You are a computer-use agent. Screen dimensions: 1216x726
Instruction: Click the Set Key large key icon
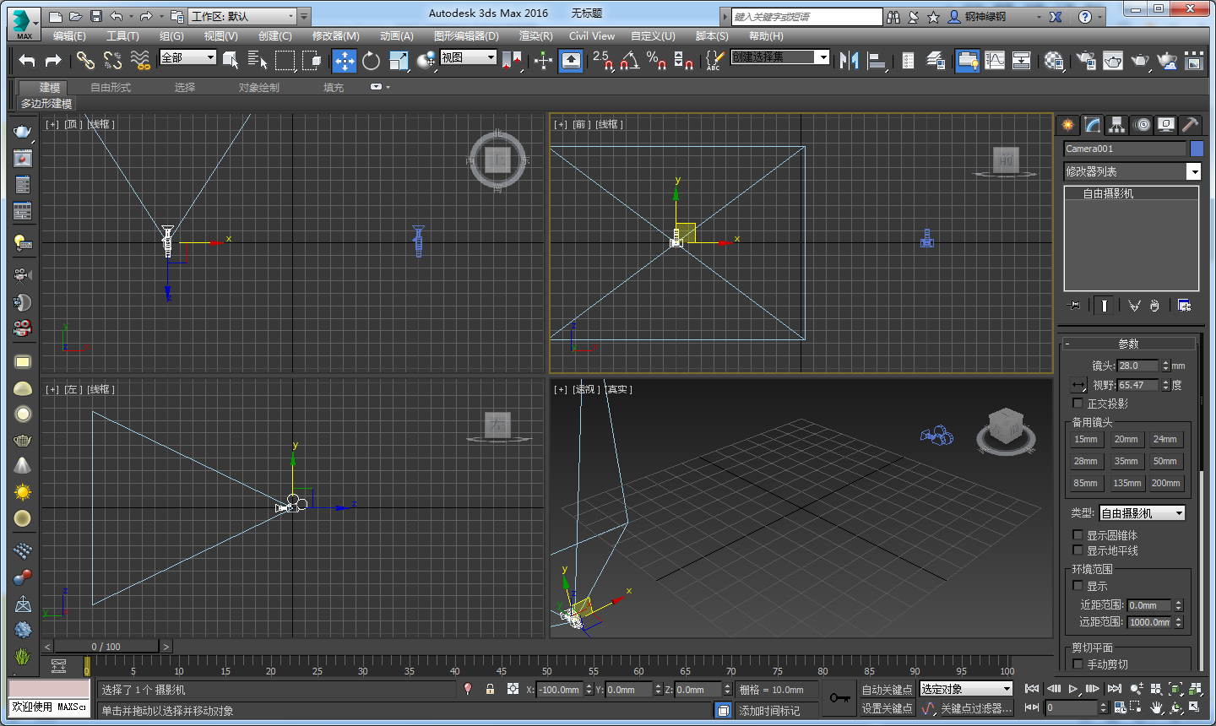(x=839, y=698)
